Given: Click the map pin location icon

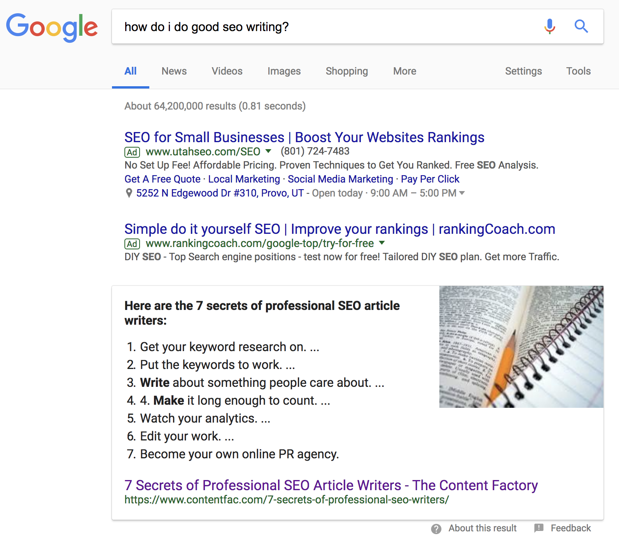Looking at the screenshot, I should tap(129, 193).
